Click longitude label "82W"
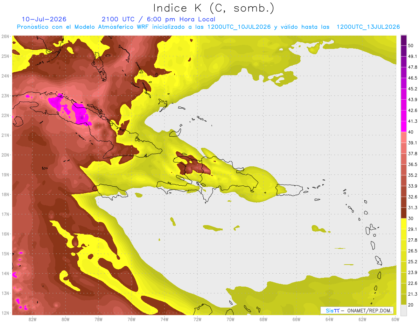This screenshot has width=420, height=324. click(x=33, y=319)
